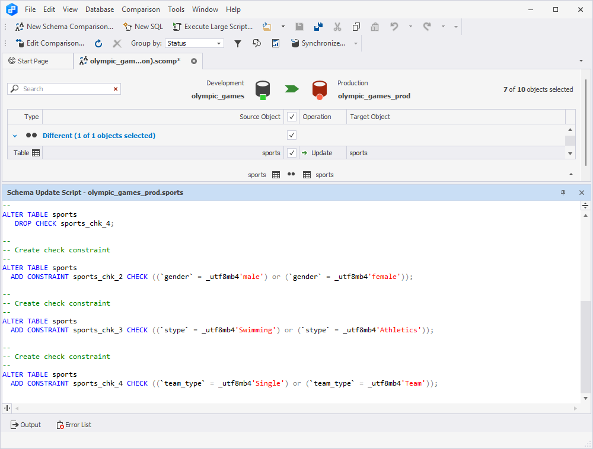
Task: Click the Redo arrow icon
Action: coord(427,27)
